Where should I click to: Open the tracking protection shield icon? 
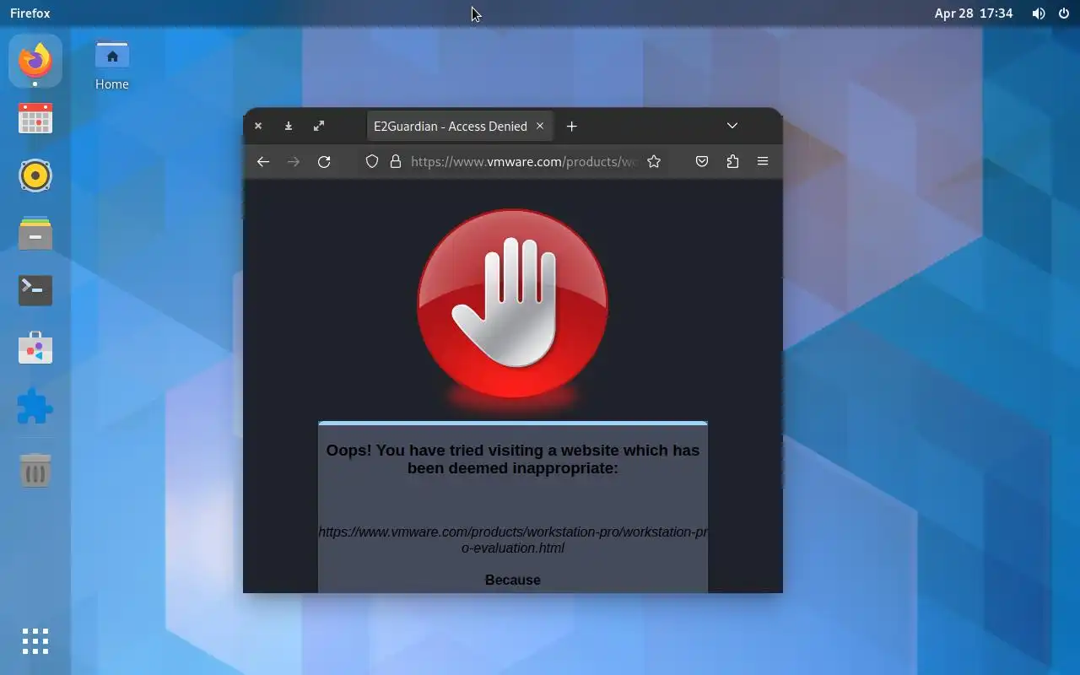(x=372, y=162)
